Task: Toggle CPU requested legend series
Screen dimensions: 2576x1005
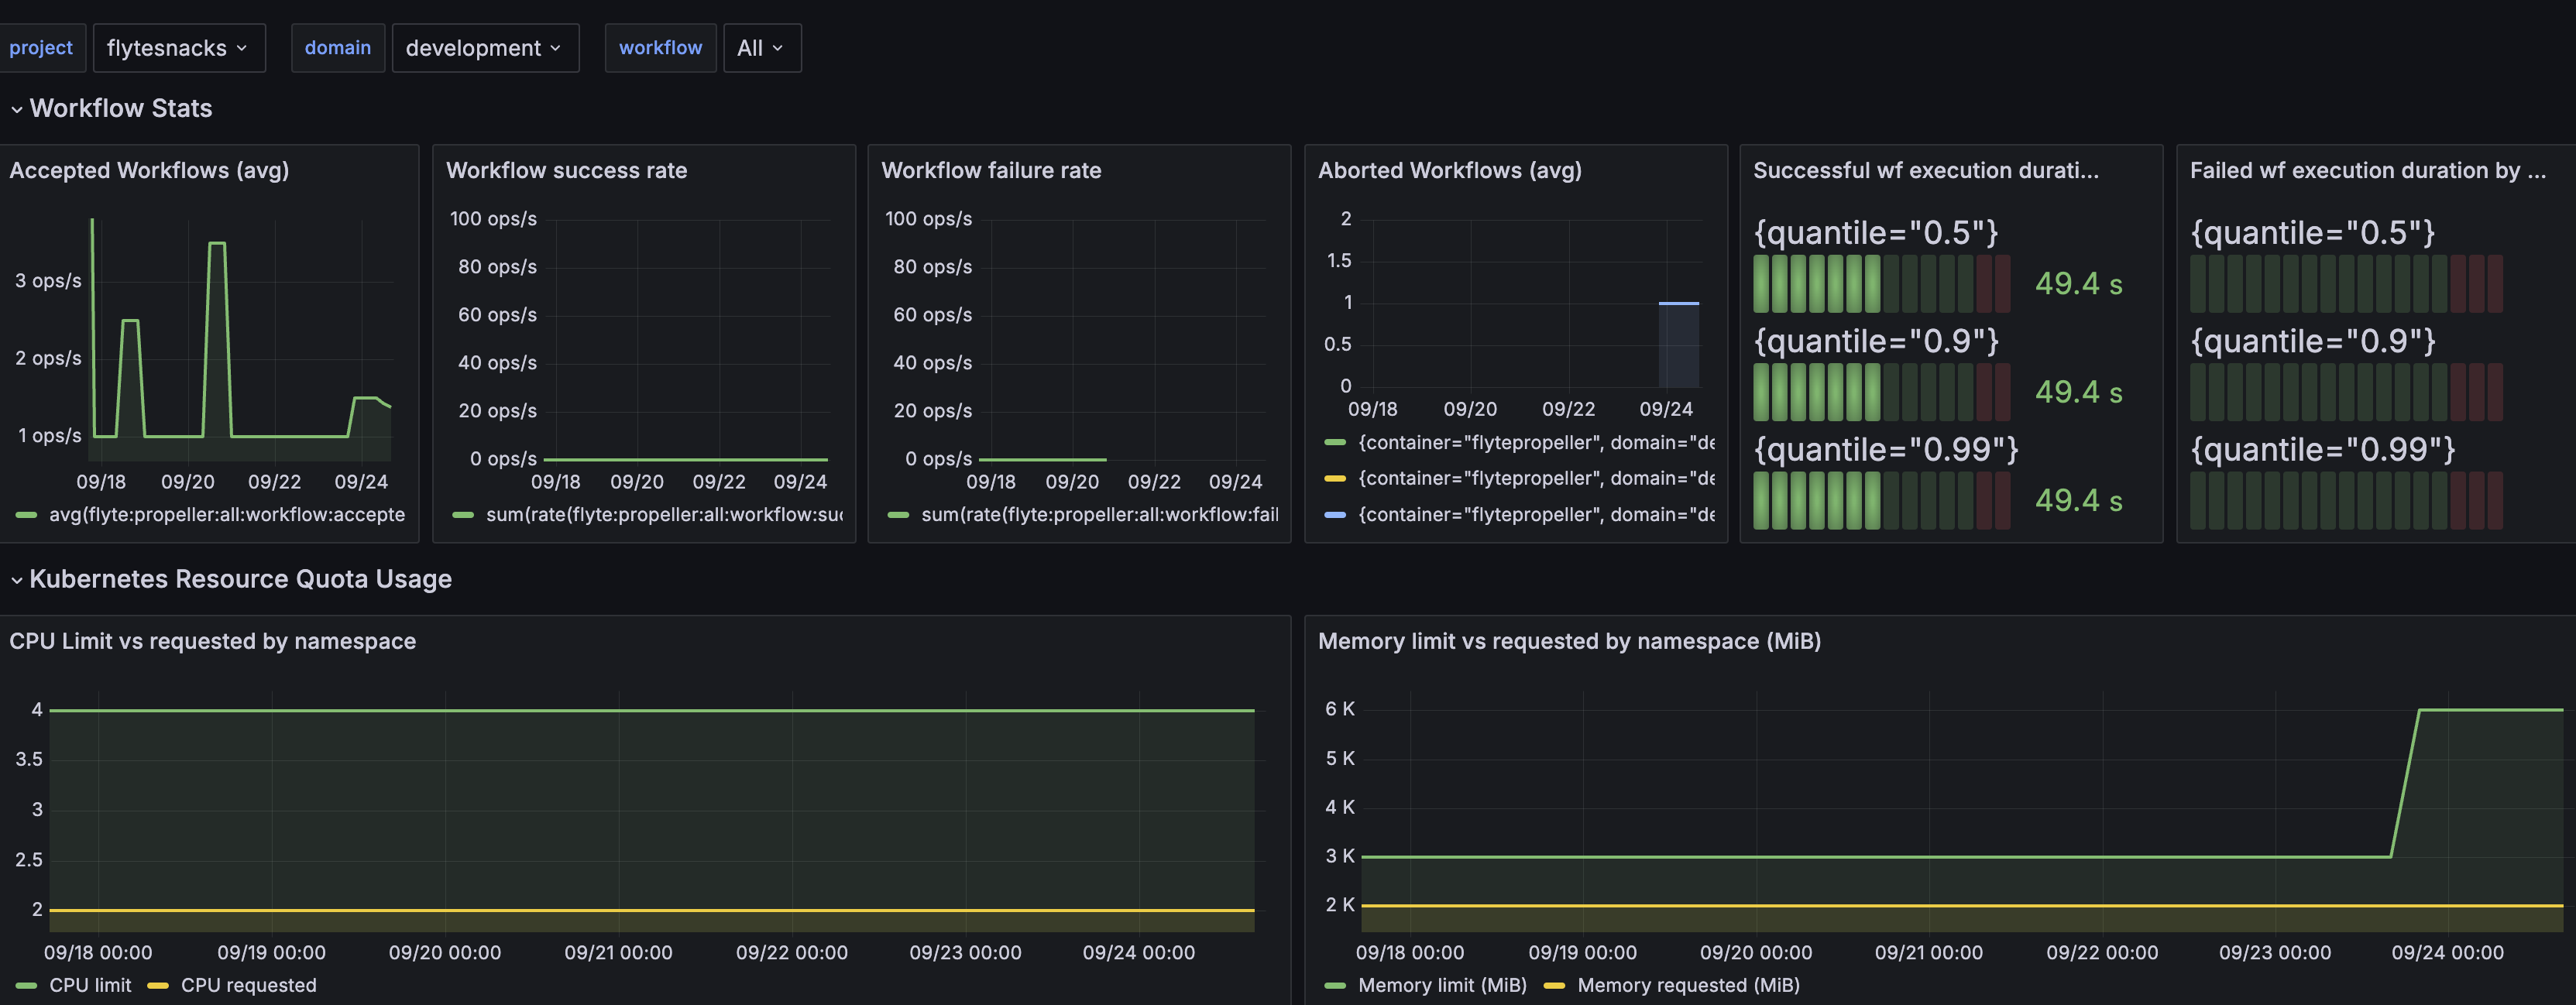Action: (x=248, y=985)
